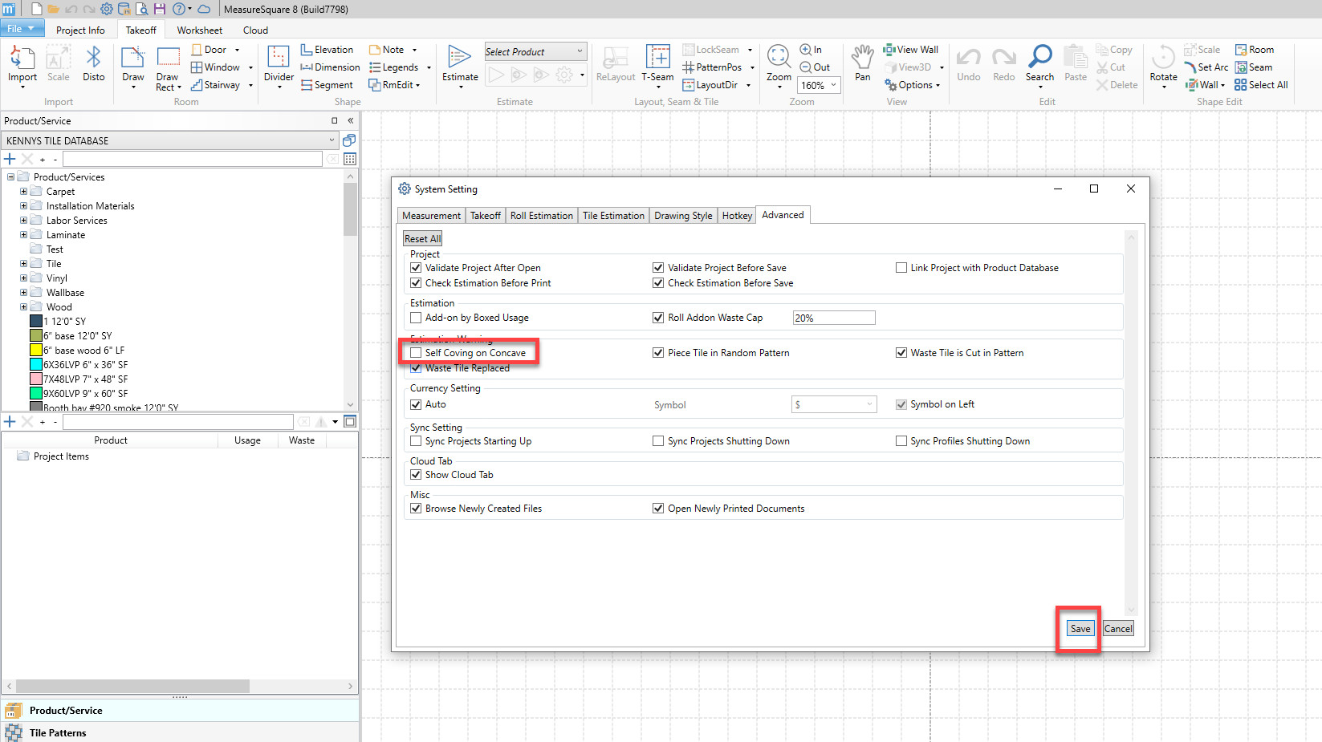Image resolution: width=1322 pixels, height=742 pixels.
Task: Expand the Carpet folder
Action: [23, 192]
